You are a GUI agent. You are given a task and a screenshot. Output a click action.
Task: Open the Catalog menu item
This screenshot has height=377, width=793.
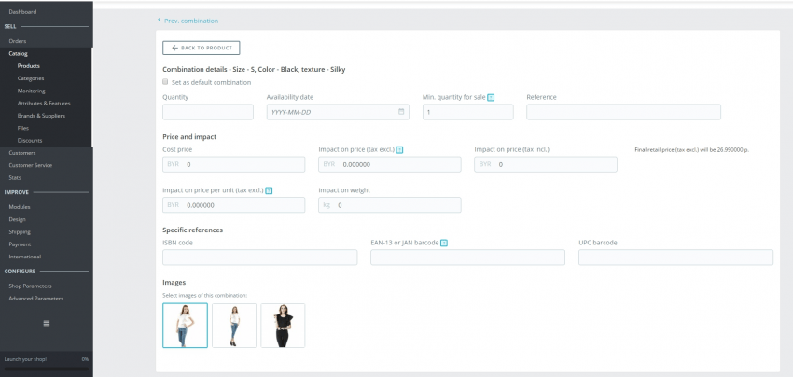pos(19,53)
